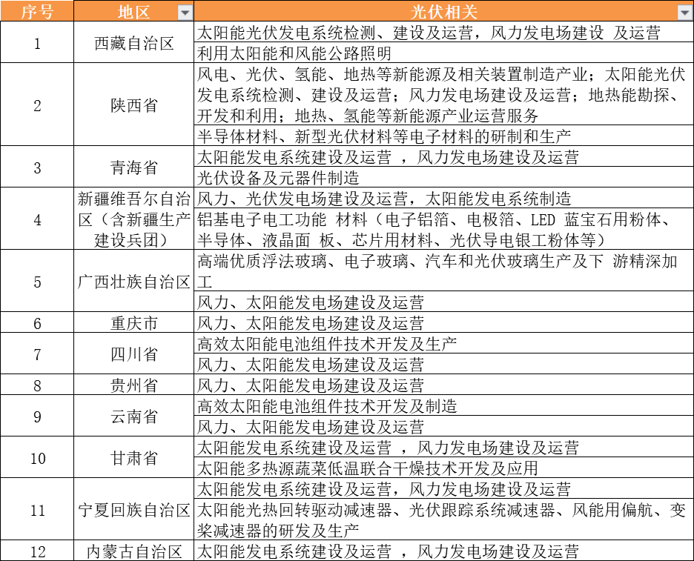The height and width of the screenshot is (561, 694).
Task: Click the 宁夏回族自治区 cell
Action: tap(134, 511)
